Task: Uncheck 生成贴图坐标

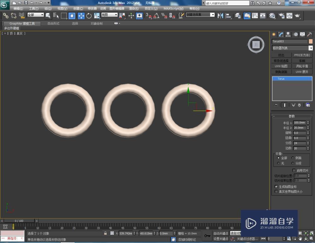Action: point(276,186)
